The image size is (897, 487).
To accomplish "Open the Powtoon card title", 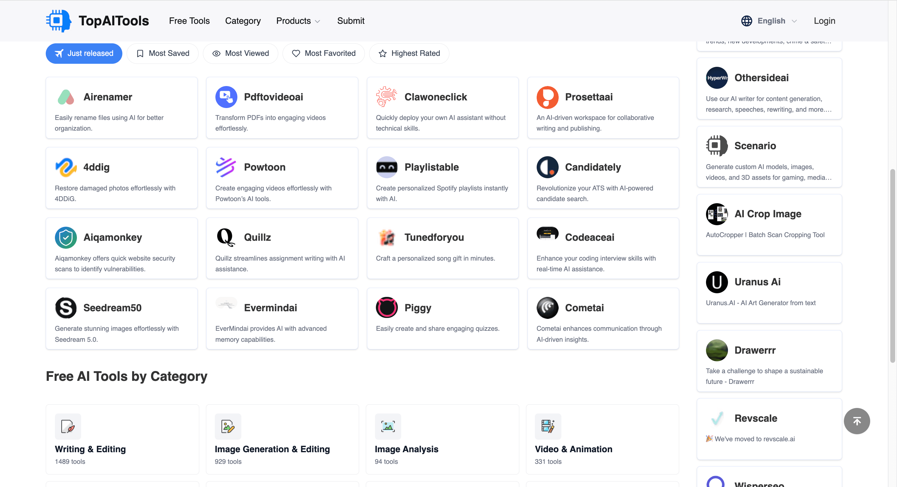I will (265, 167).
